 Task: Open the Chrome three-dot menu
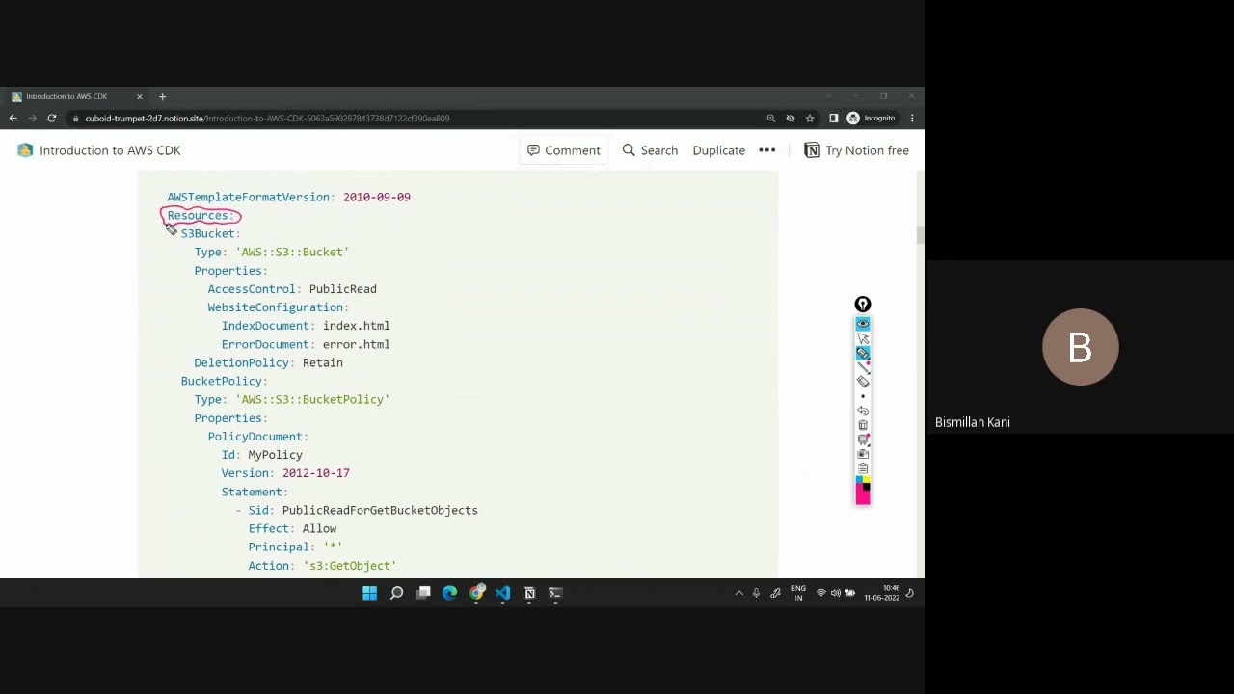coord(912,118)
